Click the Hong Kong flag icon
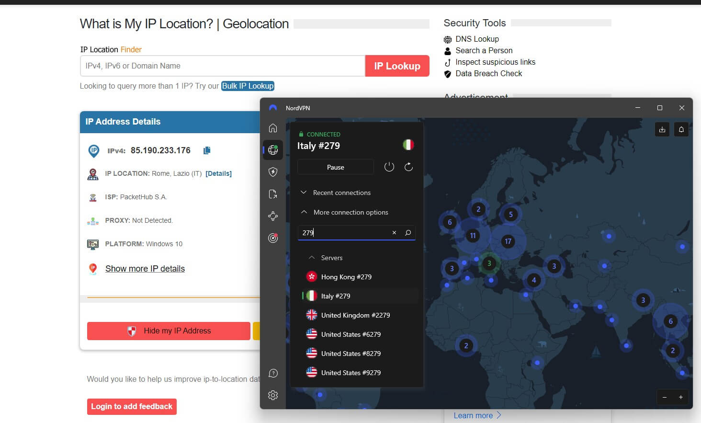Image resolution: width=701 pixels, height=423 pixels. pyautogui.click(x=312, y=276)
